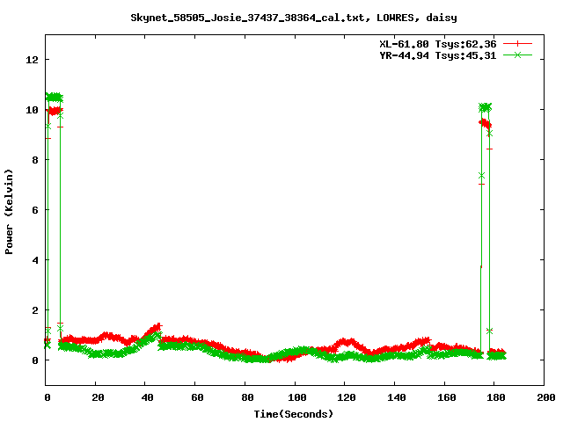Click the y-axis tick label 10

click(32, 110)
